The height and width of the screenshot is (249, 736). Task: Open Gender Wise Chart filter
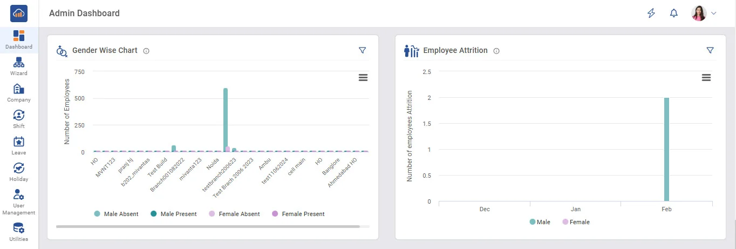click(362, 50)
